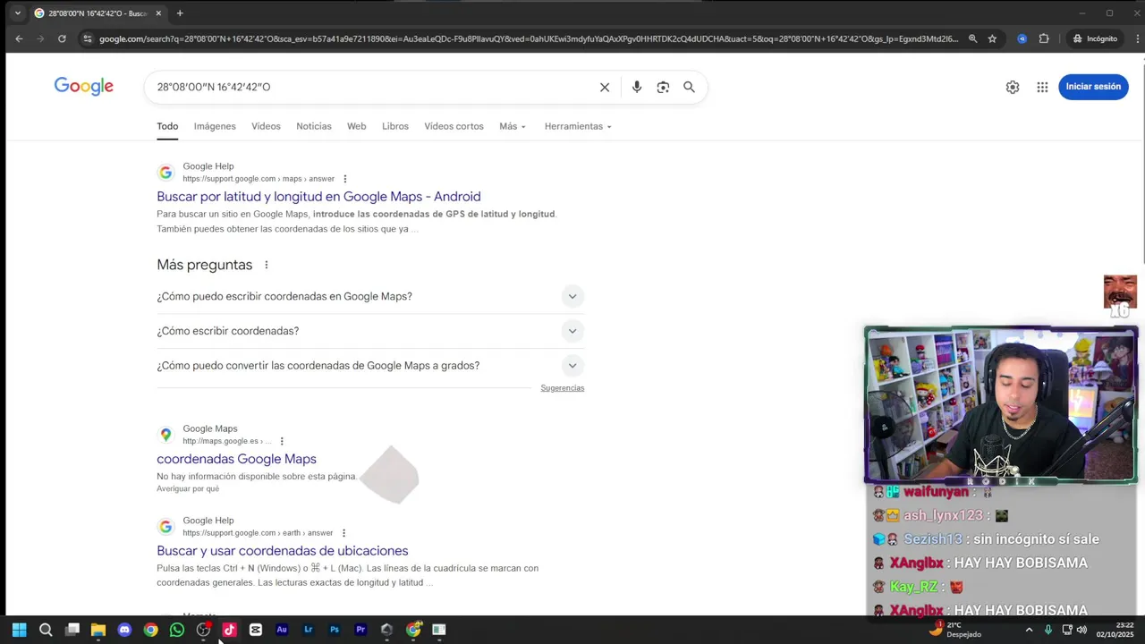Launch Adobe Photoshop from the taskbar
This screenshot has width=1145, height=644.
(335, 630)
